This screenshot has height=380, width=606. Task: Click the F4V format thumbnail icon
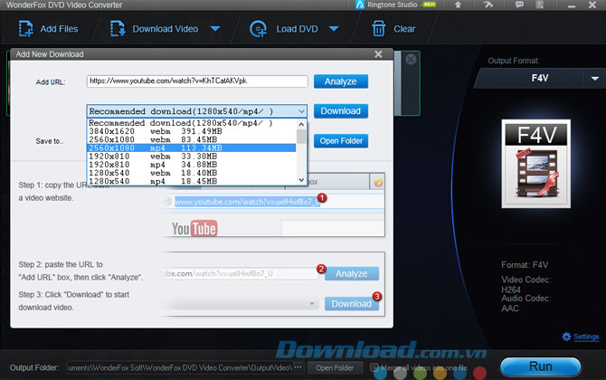coord(535,164)
